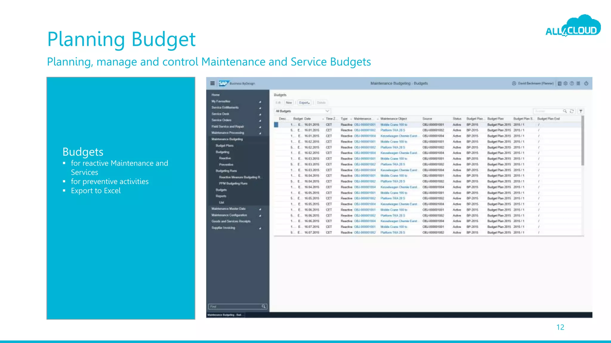Expand the Maintenance Processing sidebar arrow
This screenshot has width=611, height=343.
pos(260,133)
